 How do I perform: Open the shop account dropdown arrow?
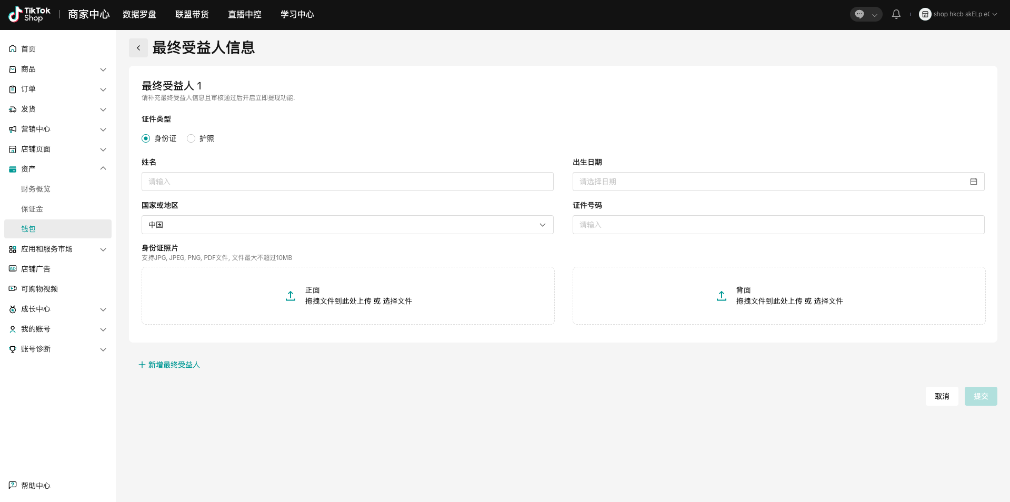[x=995, y=15]
